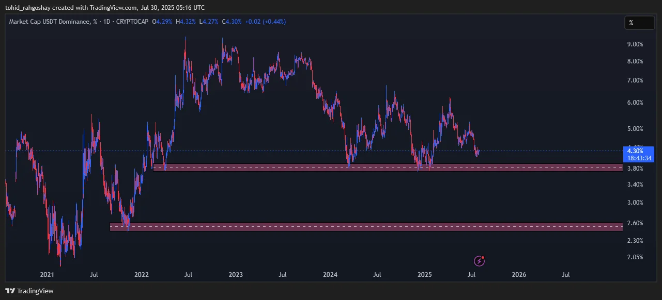Click the 6.00% price axis label
The image size is (662, 300).
[635, 103]
